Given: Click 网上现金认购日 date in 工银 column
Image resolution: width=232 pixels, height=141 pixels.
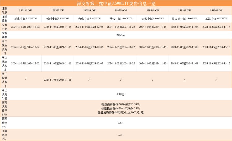Looking at the screenshot, I should pyautogui.click(x=216, y=63).
